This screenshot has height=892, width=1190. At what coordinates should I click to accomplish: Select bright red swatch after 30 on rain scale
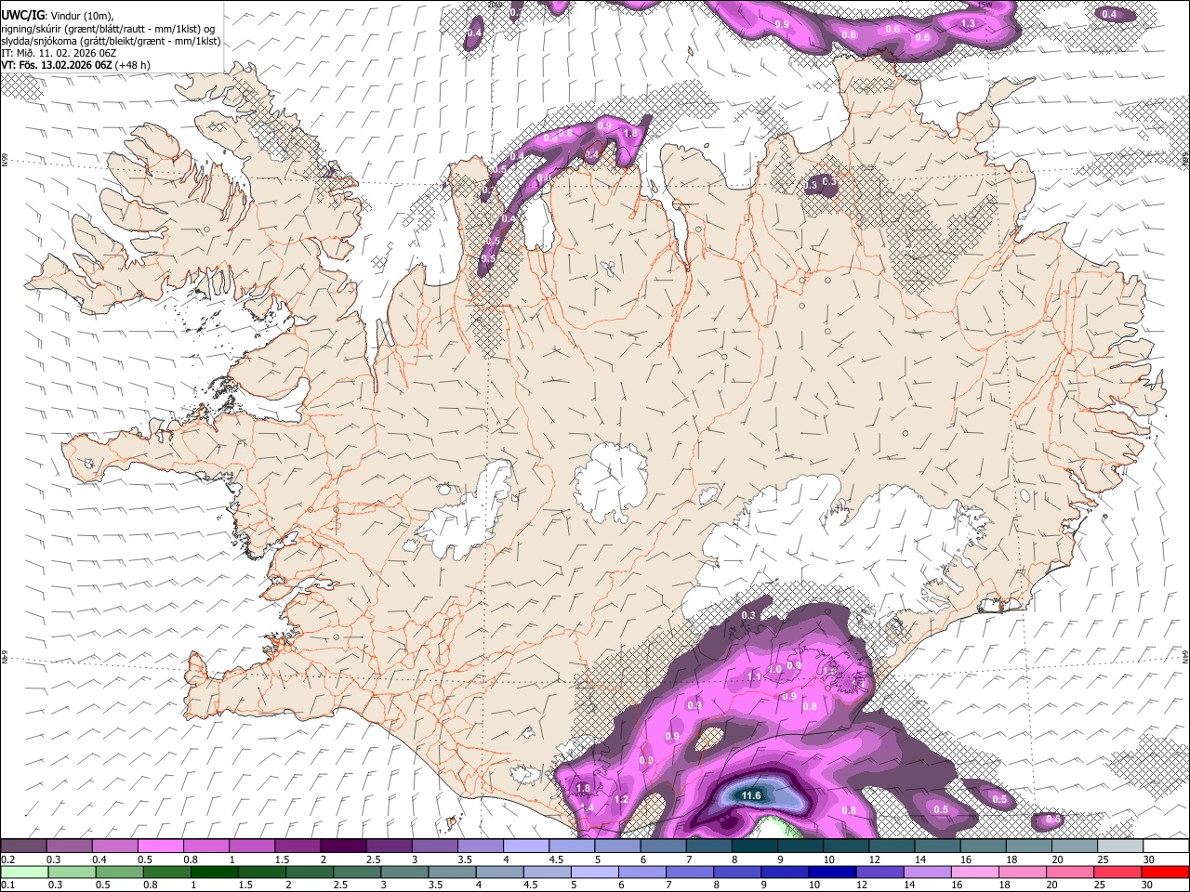(1166, 872)
